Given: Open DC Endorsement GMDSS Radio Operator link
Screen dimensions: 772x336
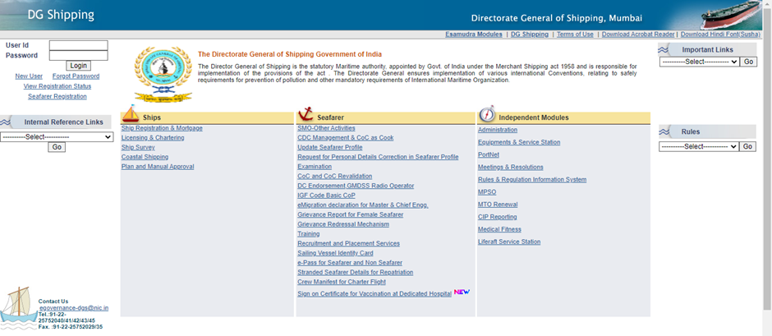Looking at the screenshot, I should point(356,186).
